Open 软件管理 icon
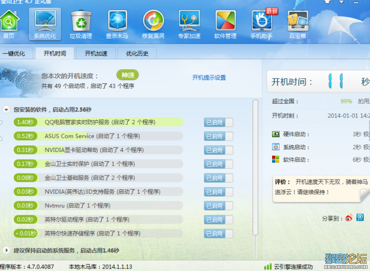 coord(225,24)
